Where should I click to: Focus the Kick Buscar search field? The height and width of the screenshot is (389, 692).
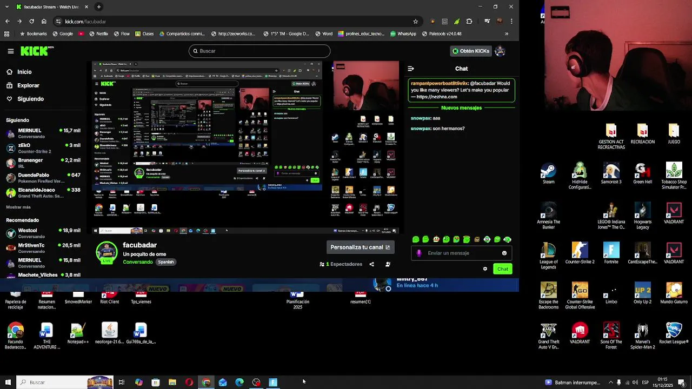pos(259,51)
